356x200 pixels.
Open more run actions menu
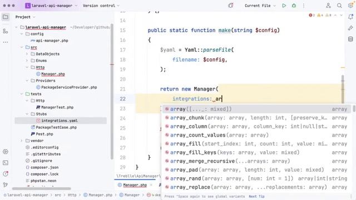tap(304, 6)
